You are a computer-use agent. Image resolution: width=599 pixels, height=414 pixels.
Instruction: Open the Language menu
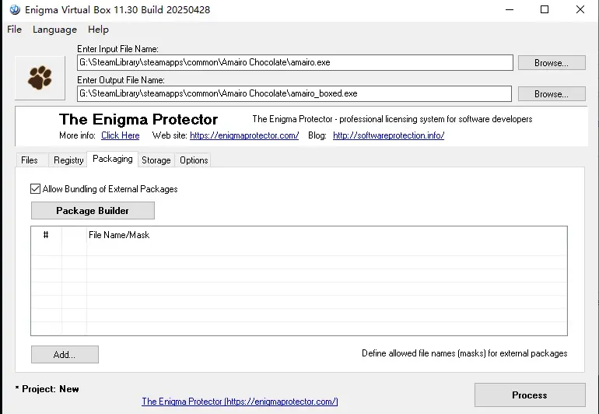tap(54, 30)
